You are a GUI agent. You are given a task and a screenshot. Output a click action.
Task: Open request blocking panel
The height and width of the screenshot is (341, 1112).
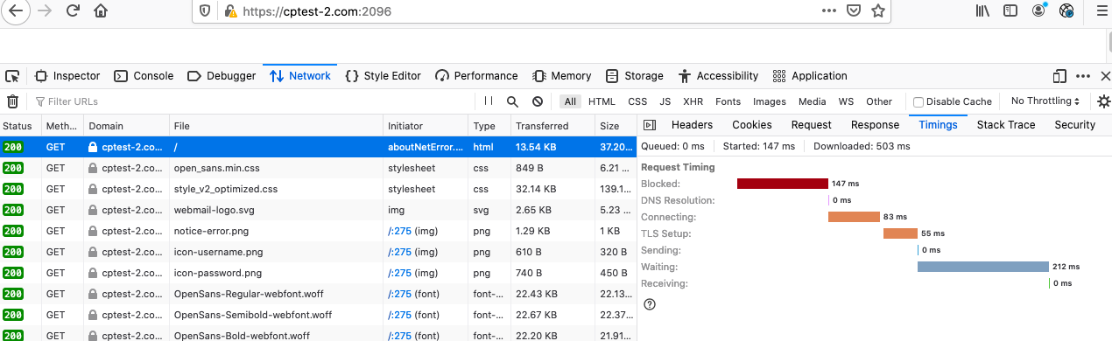(538, 101)
